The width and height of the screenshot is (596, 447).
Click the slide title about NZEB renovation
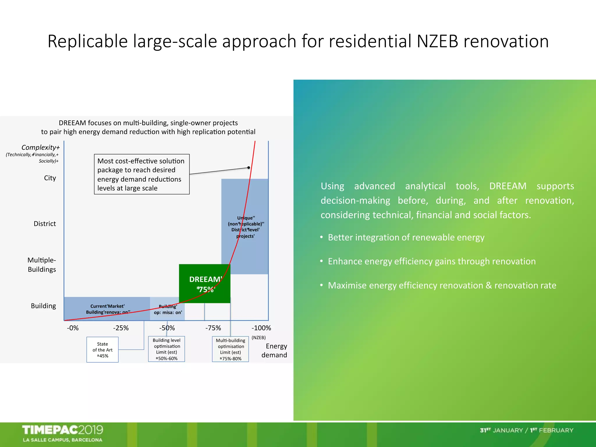click(298, 41)
